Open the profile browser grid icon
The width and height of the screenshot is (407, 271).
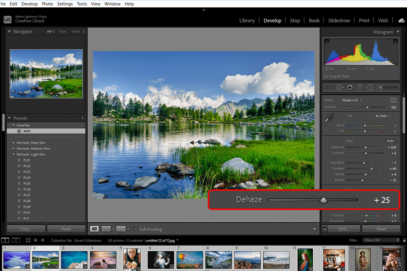click(393, 100)
